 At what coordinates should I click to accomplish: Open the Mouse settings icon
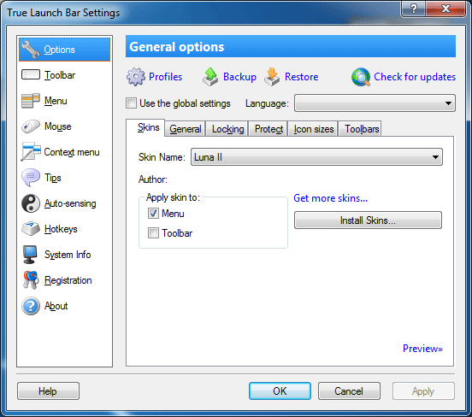[x=31, y=126]
